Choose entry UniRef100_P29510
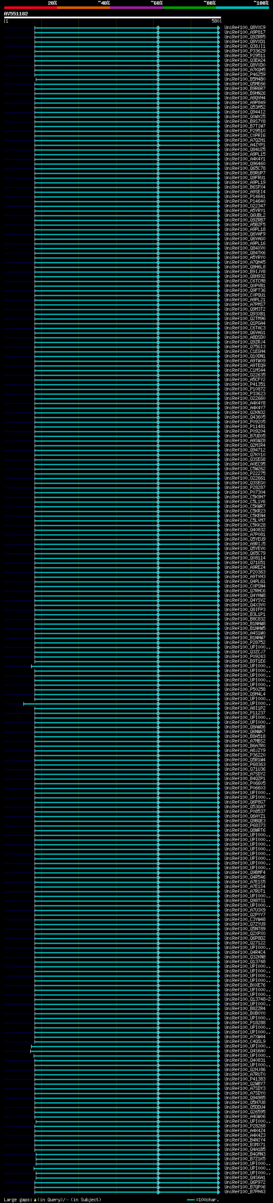273x1203 pixels. click(244, 131)
